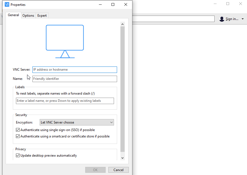The image size is (247, 175).
Task: Select the General tab
Action: 13,15
